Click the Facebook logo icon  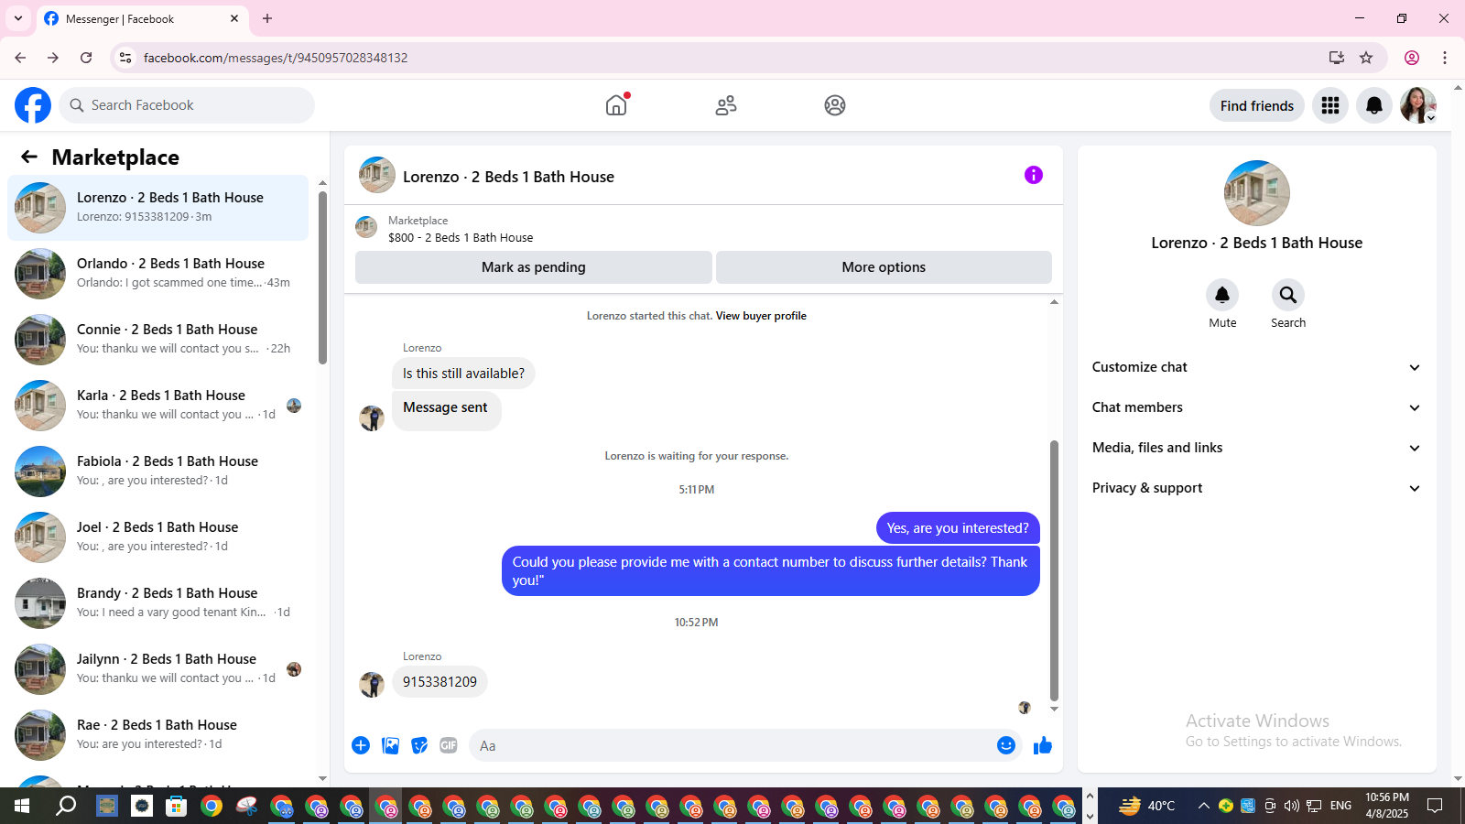[33, 105]
